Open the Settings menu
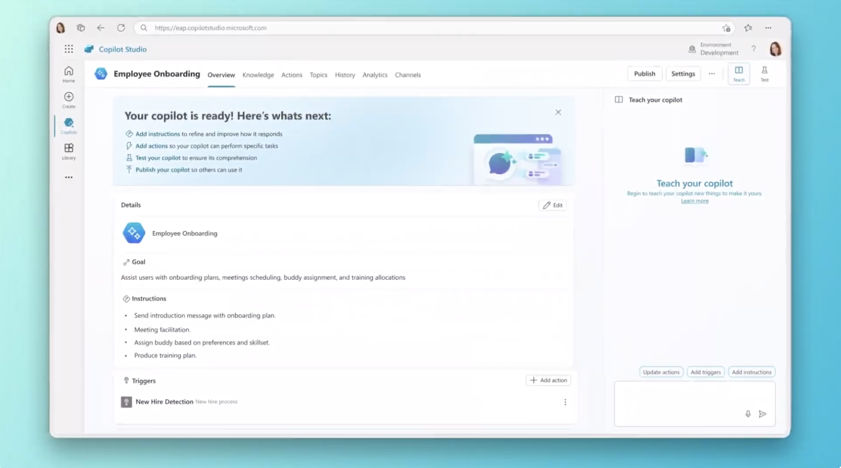The image size is (841, 468). point(683,73)
